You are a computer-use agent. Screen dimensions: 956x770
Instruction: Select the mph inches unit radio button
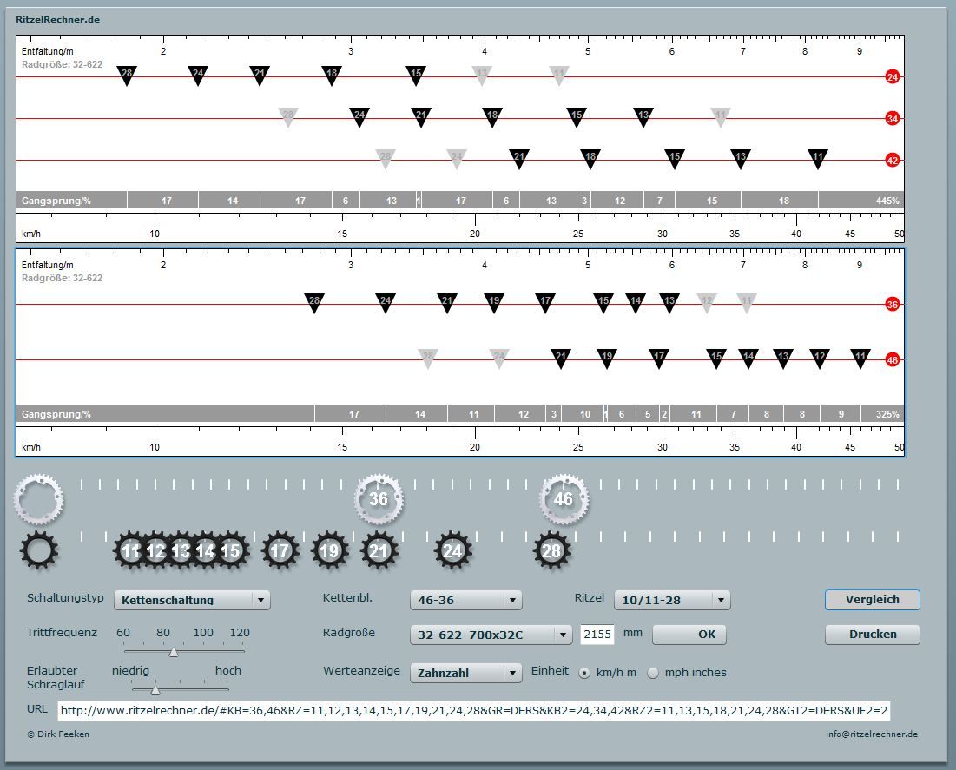(653, 672)
